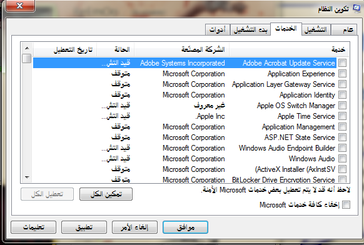Image resolution: width=364 pixels, height=245 pixels.
Task: Open the بدء التشغيل tab
Action: coord(250,30)
